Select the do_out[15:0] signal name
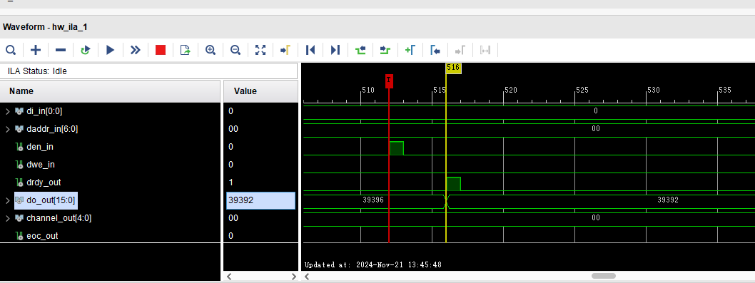The image size is (755, 283). coord(51,200)
